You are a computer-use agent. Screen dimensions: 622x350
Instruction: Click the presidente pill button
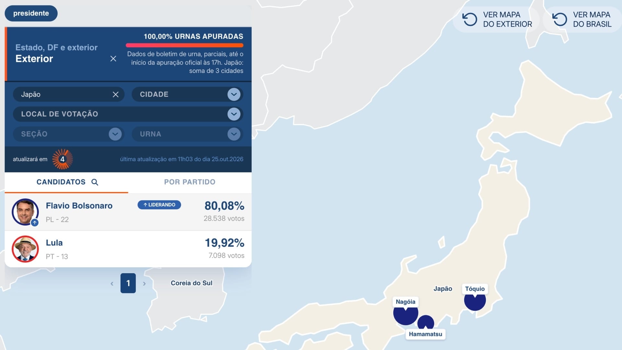pos(31,13)
